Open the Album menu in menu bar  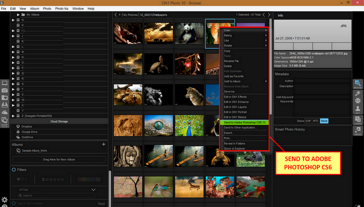[x=34, y=8]
